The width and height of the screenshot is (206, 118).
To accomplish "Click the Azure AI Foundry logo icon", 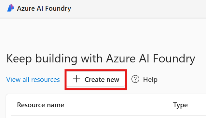I will click(x=10, y=8).
